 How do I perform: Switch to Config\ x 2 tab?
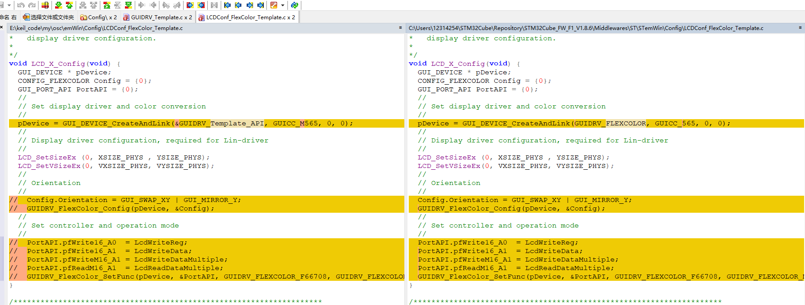[98, 17]
